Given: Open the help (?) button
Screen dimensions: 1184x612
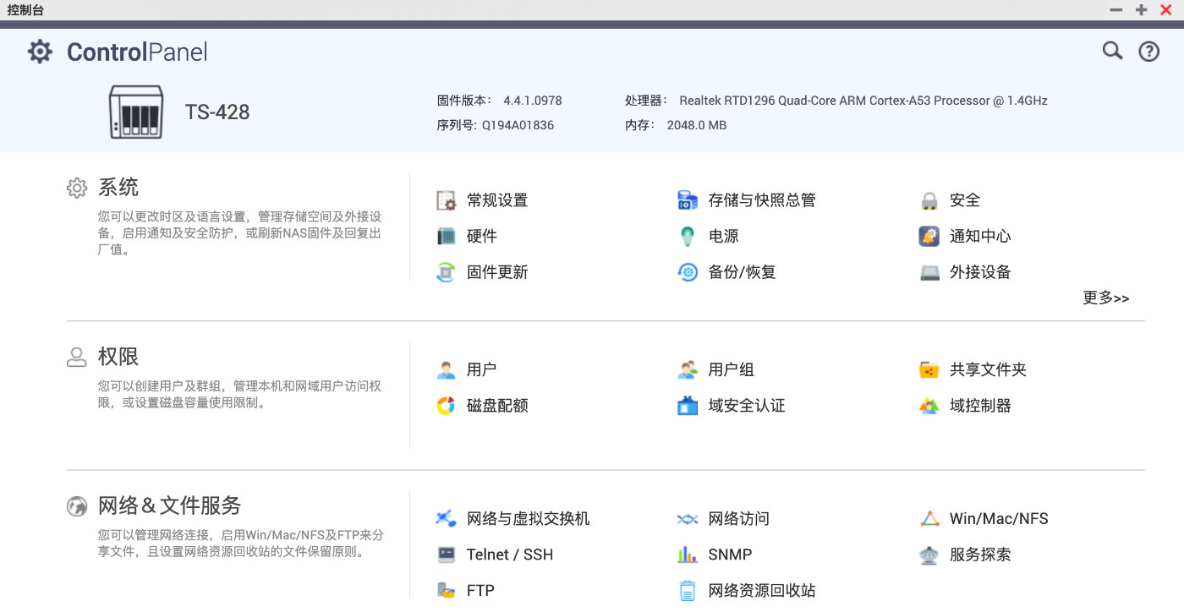Looking at the screenshot, I should pyautogui.click(x=1148, y=51).
